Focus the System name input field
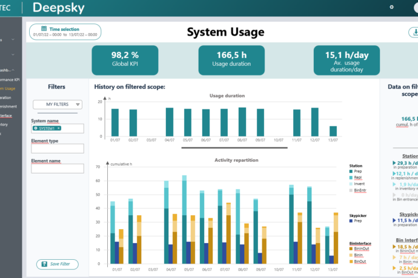 click(x=58, y=129)
